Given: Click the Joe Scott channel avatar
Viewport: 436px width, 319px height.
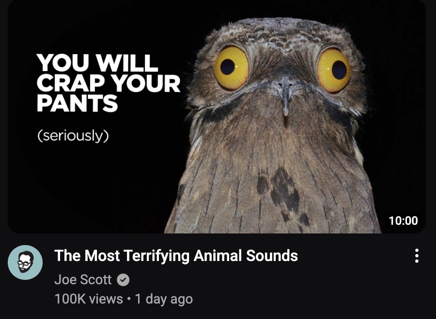Looking at the screenshot, I should (25, 262).
